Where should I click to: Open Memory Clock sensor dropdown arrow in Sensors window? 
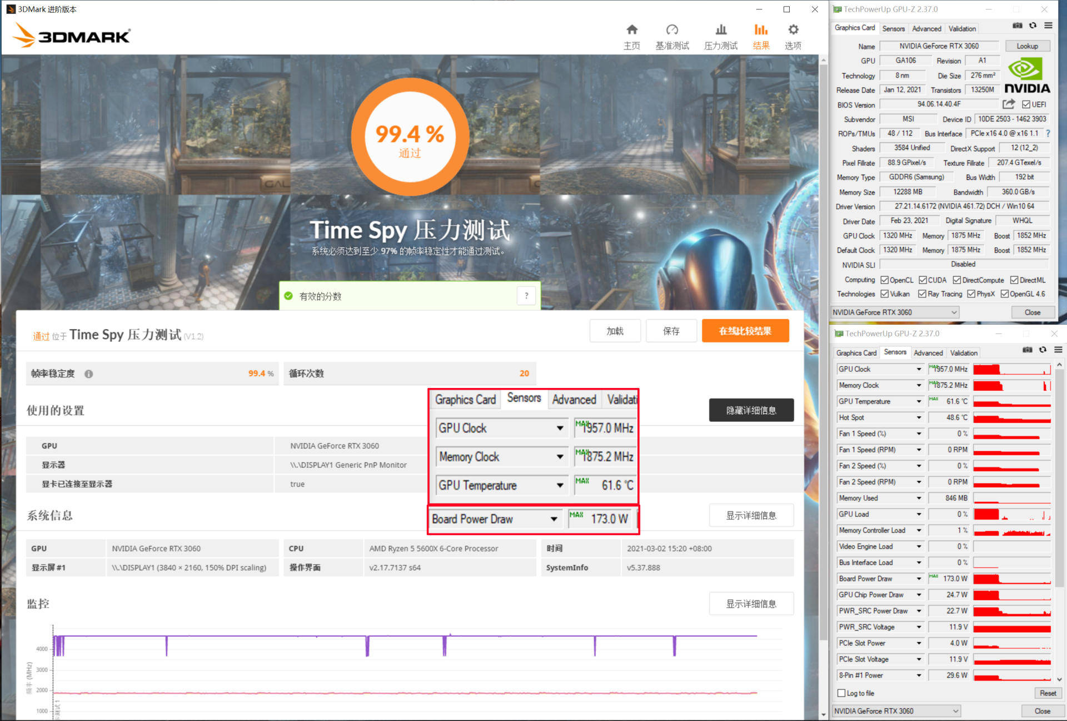(x=919, y=385)
